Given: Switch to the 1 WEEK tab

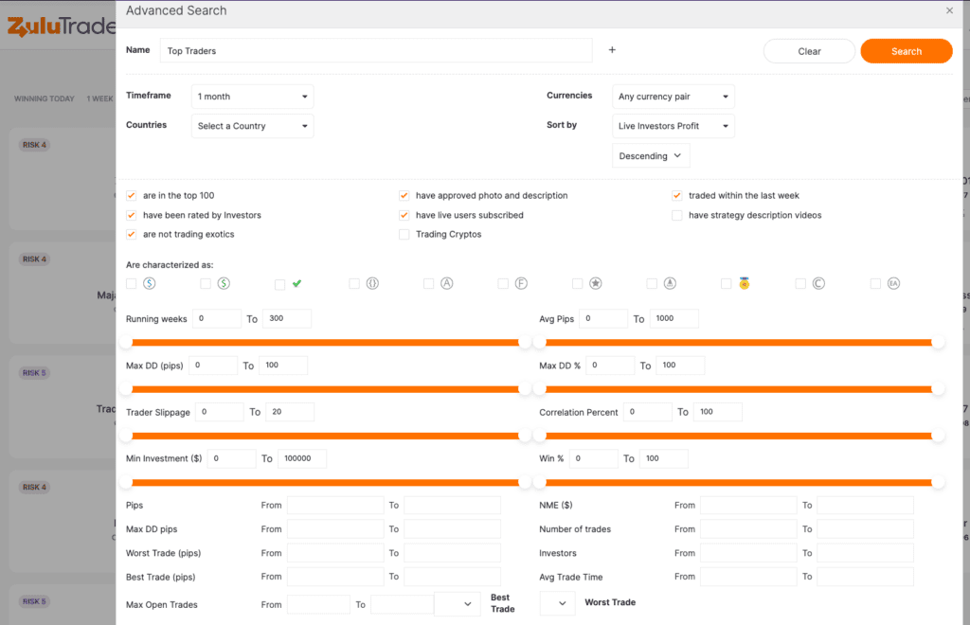Looking at the screenshot, I should 99,98.
